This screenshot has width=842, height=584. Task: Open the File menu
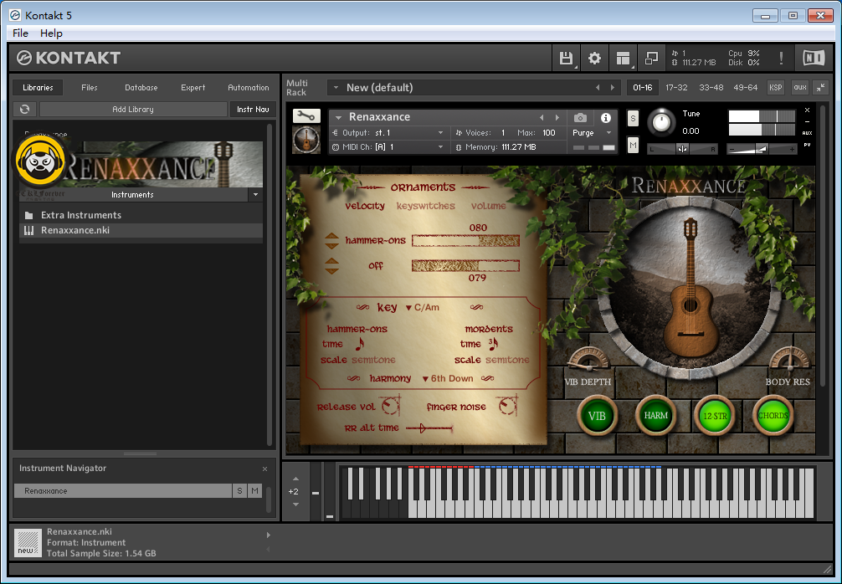[x=20, y=33]
